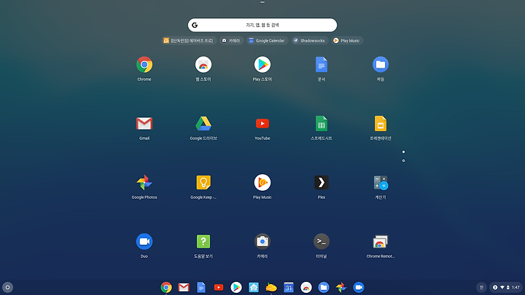Viewport: 525px width, 295px height.
Task: Launch the Play 스토어 app in the launcher grid
Action: click(x=262, y=65)
